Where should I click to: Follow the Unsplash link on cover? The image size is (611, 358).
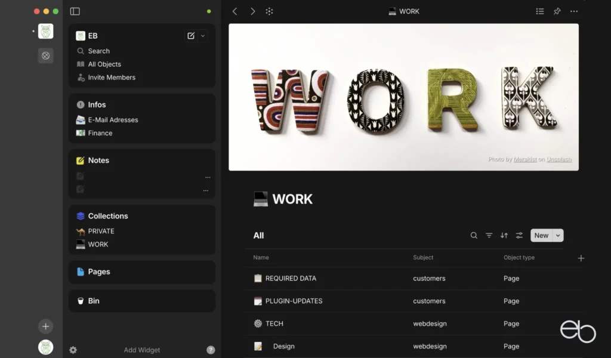point(558,159)
